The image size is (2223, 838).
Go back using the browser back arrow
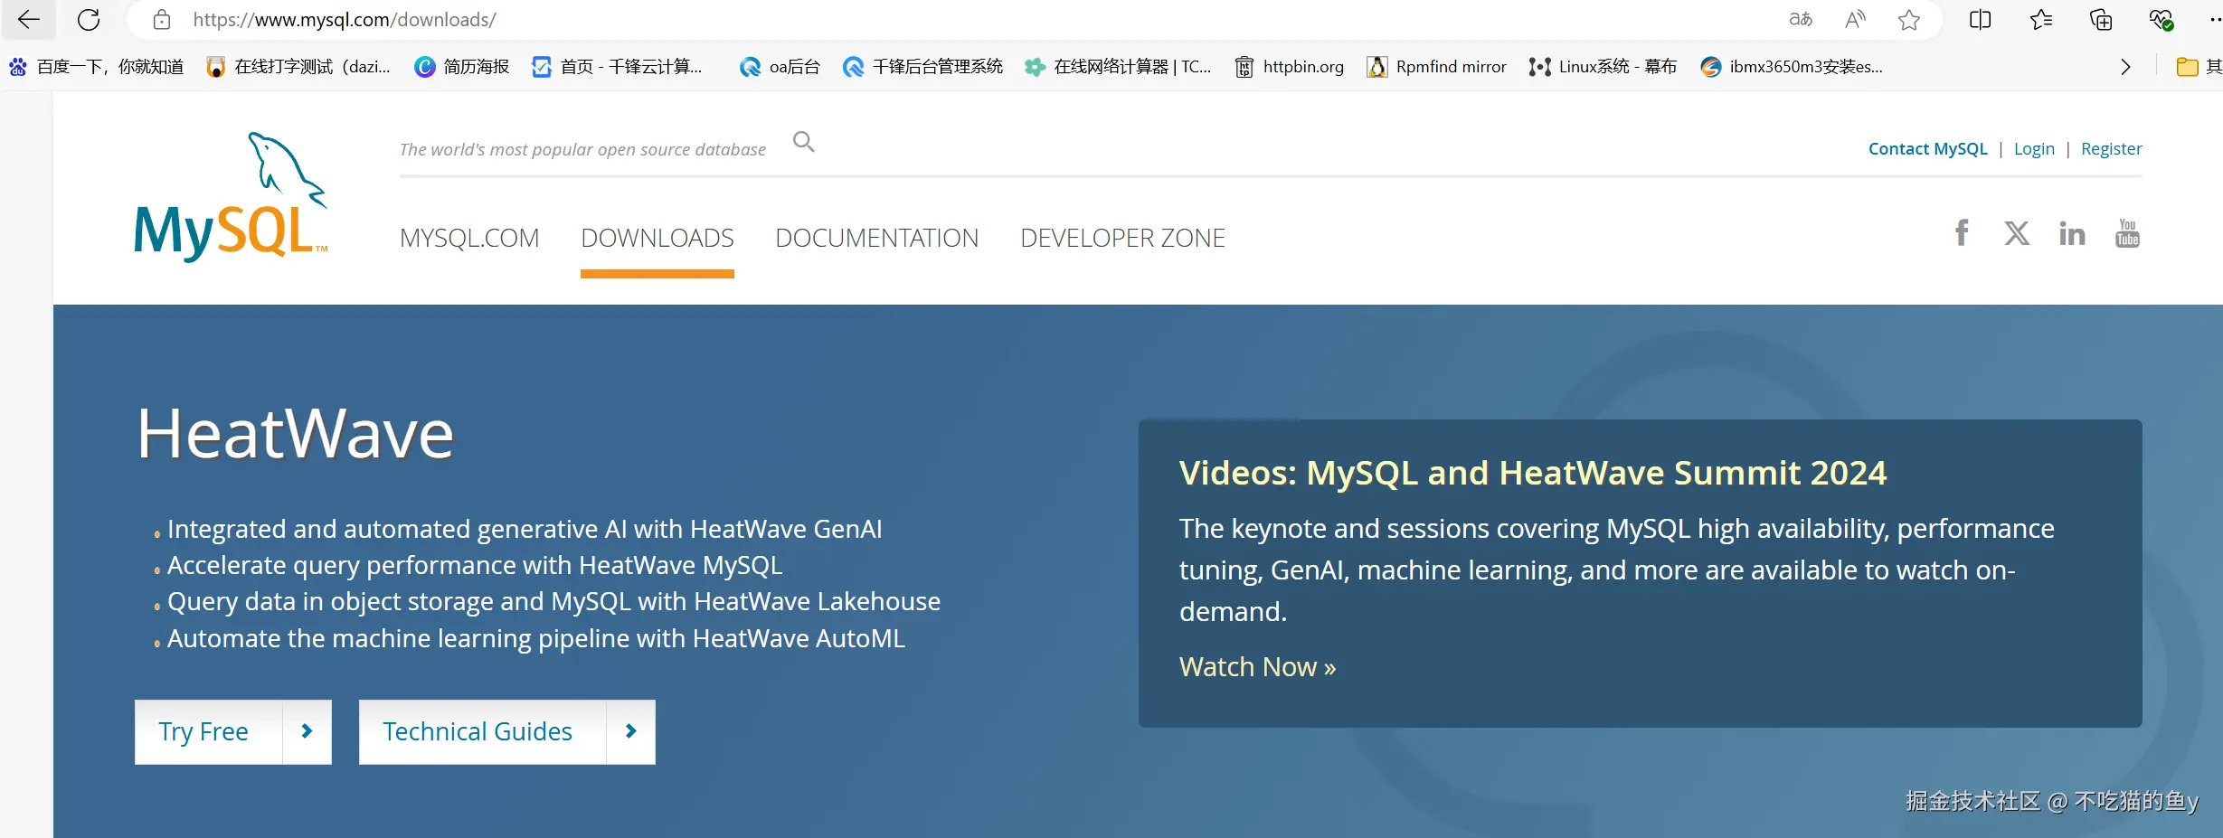point(29,20)
